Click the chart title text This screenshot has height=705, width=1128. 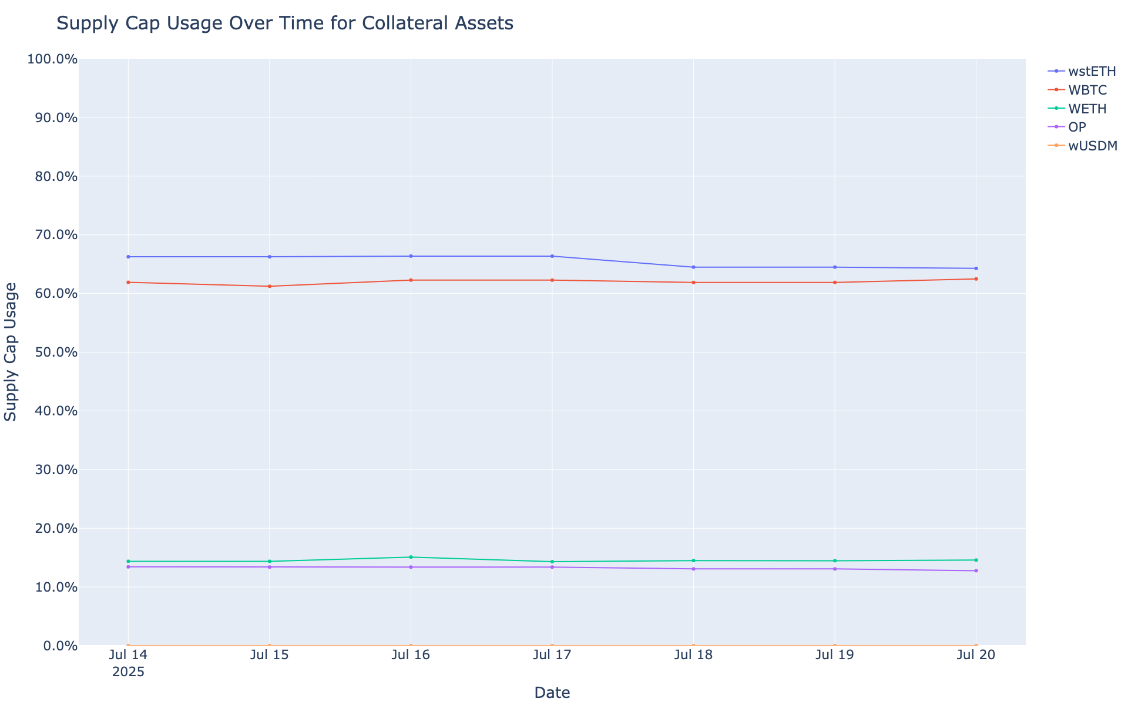tap(285, 23)
